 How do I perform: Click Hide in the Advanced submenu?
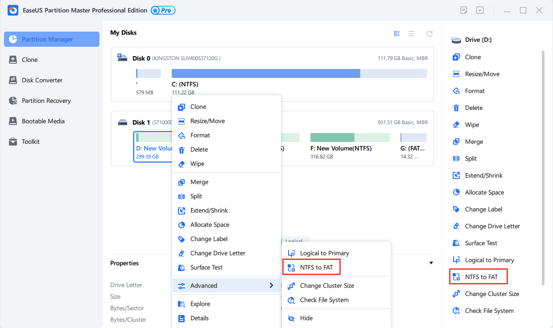pos(306,318)
